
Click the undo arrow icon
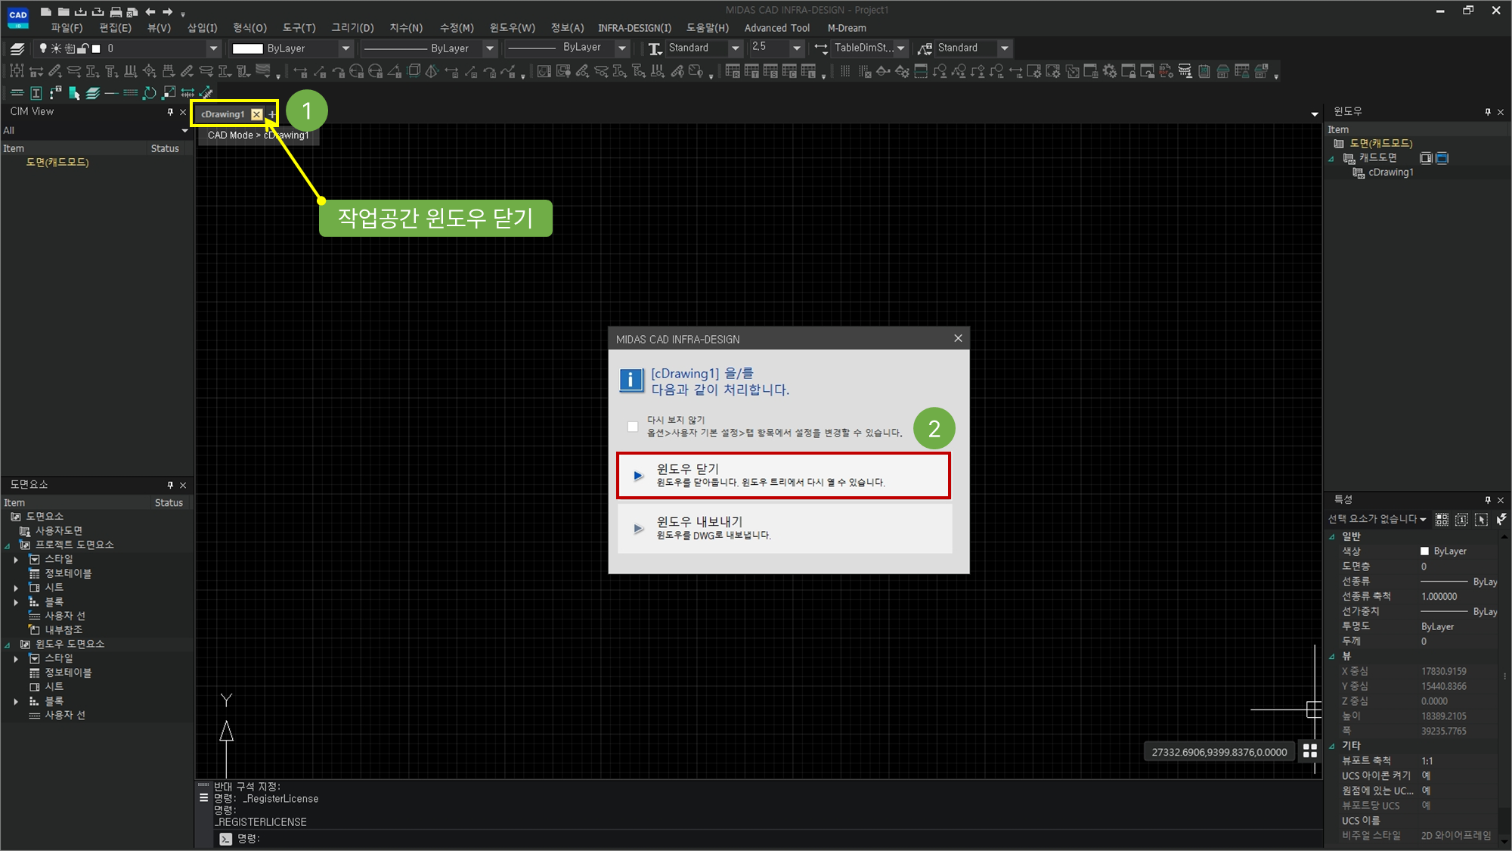150,11
